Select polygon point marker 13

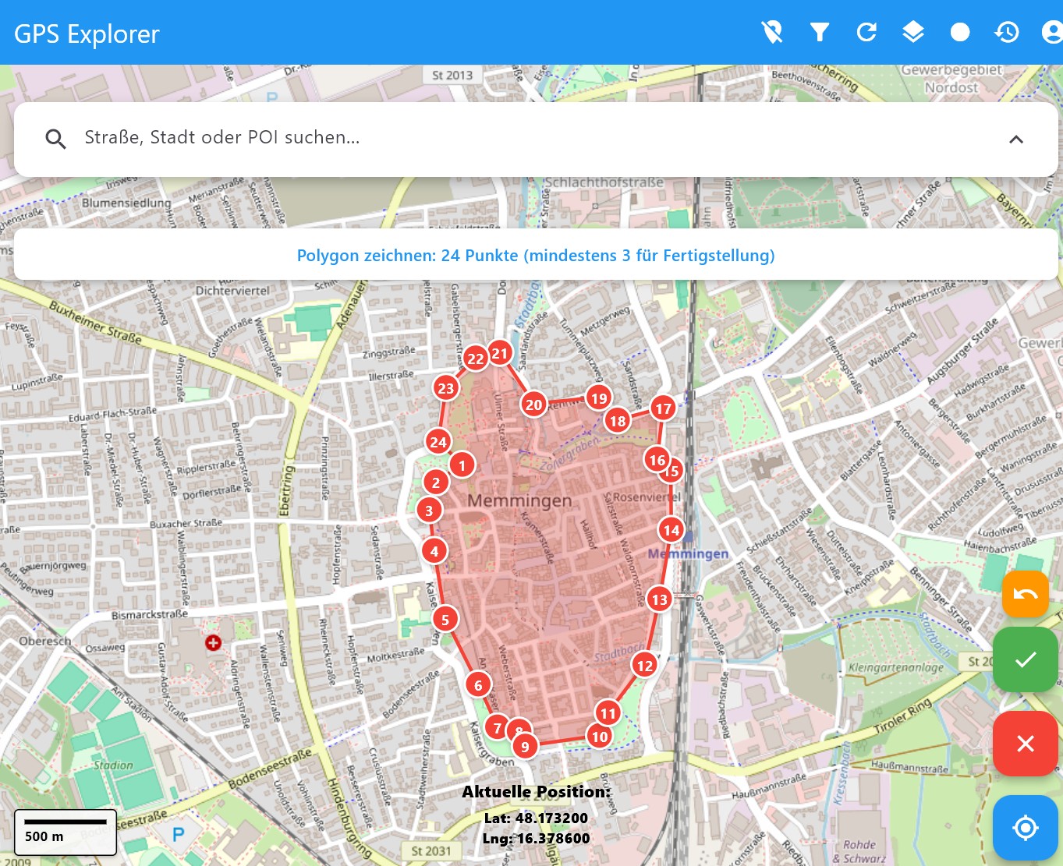click(660, 599)
